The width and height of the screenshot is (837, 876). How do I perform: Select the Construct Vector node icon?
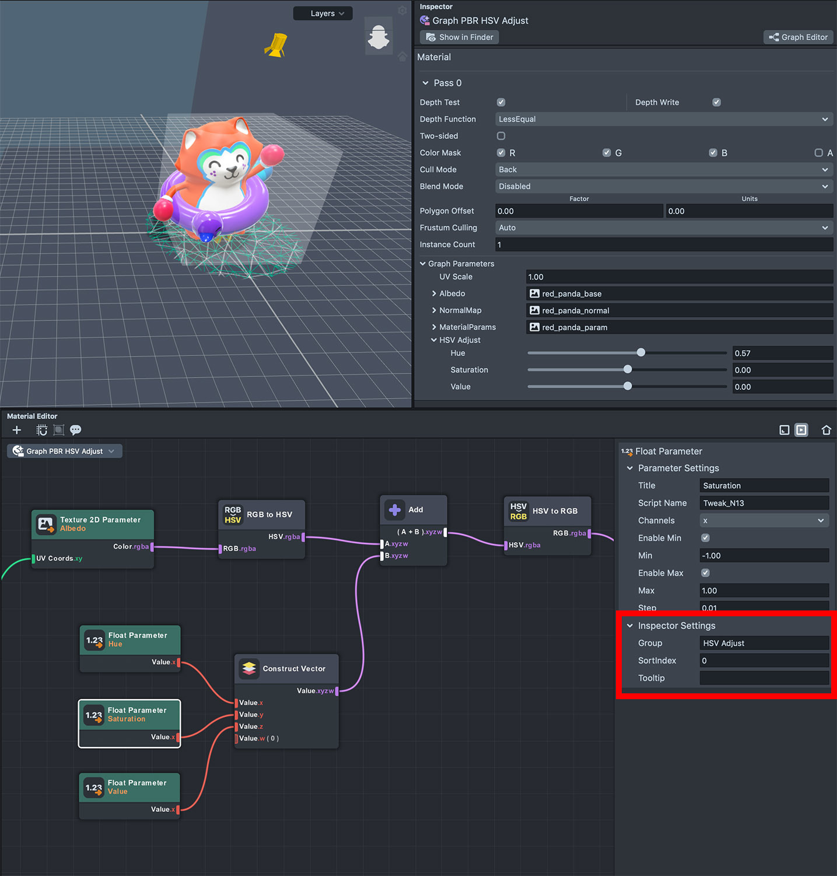click(x=249, y=668)
